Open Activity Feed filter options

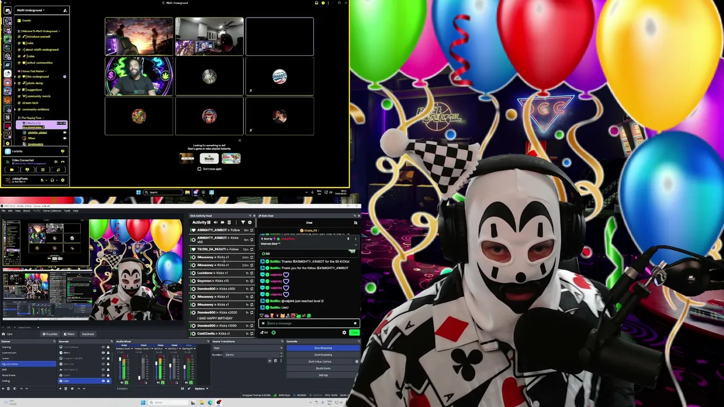click(243, 222)
